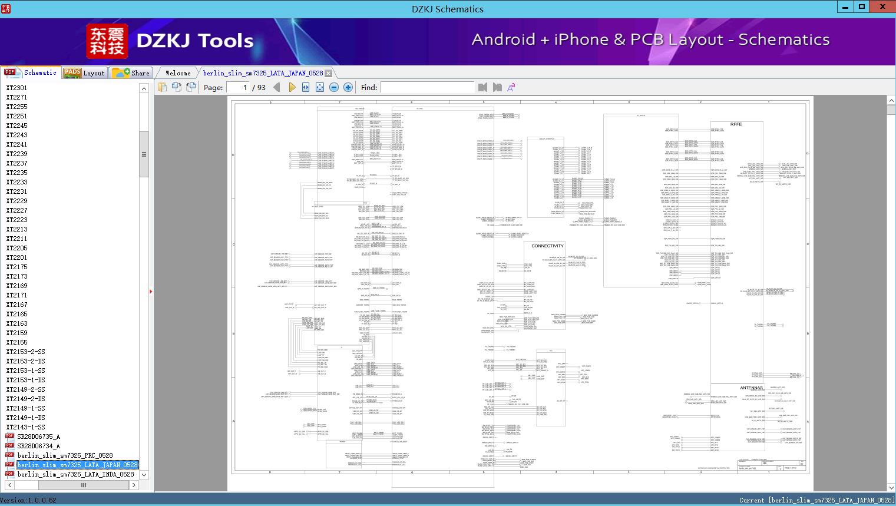896x506 pixels.
Task: Click the third overlapping-pages toolbar icon
Action: (x=191, y=87)
